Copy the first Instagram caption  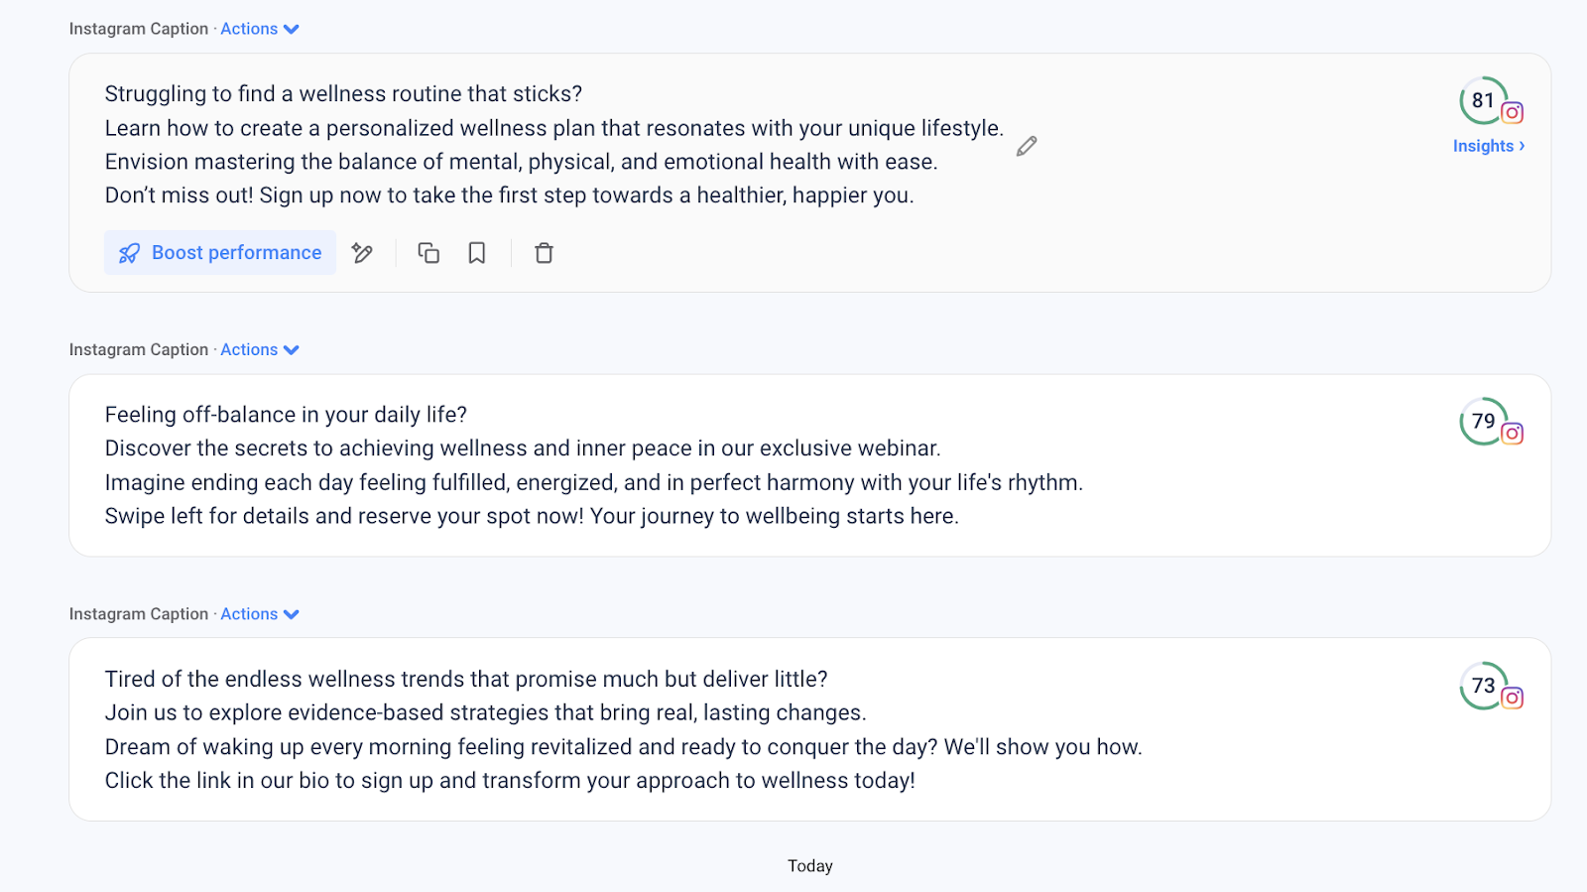428,253
